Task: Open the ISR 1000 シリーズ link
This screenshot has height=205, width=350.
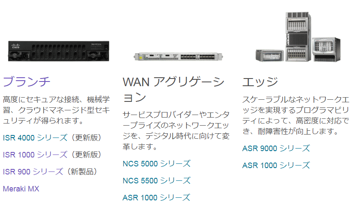Action: pos(35,154)
